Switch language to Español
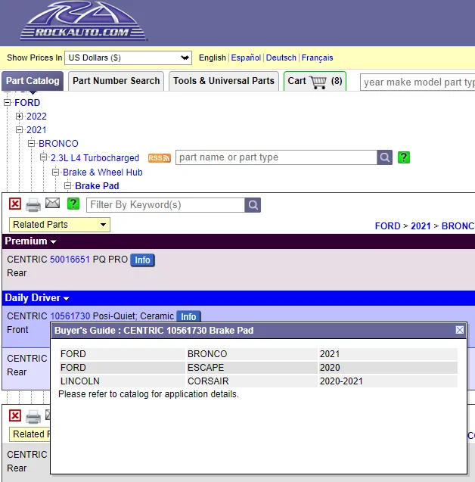 pyautogui.click(x=246, y=58)
